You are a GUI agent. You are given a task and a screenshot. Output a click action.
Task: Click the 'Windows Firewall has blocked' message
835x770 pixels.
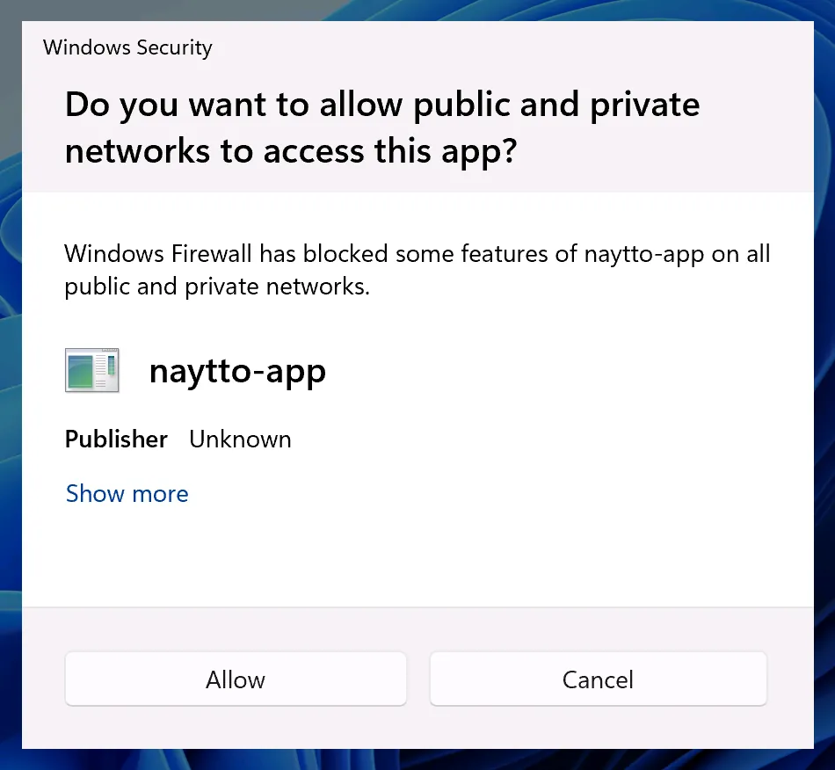click(x=417, y=270)
